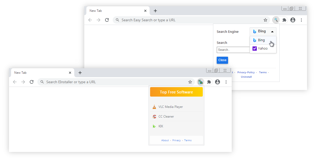Click inside the Search input field
Screen dimensions: 316x158
pyautogui.click(x=233, y=50)
